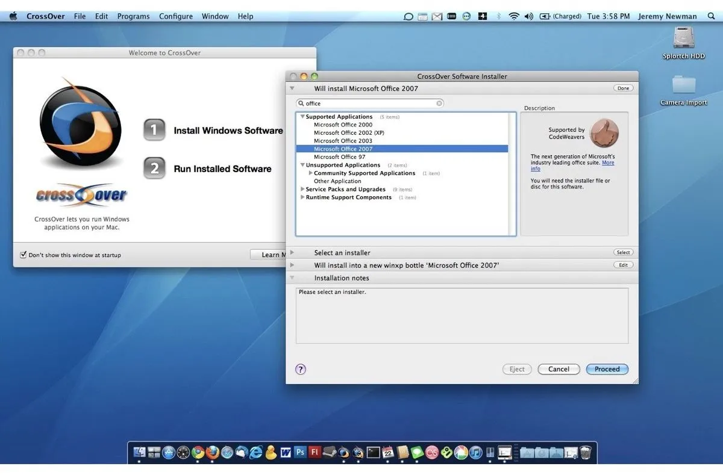Expand the Select an installer section
The width and height of the screenshot is (723, 475).
[292, 253]
